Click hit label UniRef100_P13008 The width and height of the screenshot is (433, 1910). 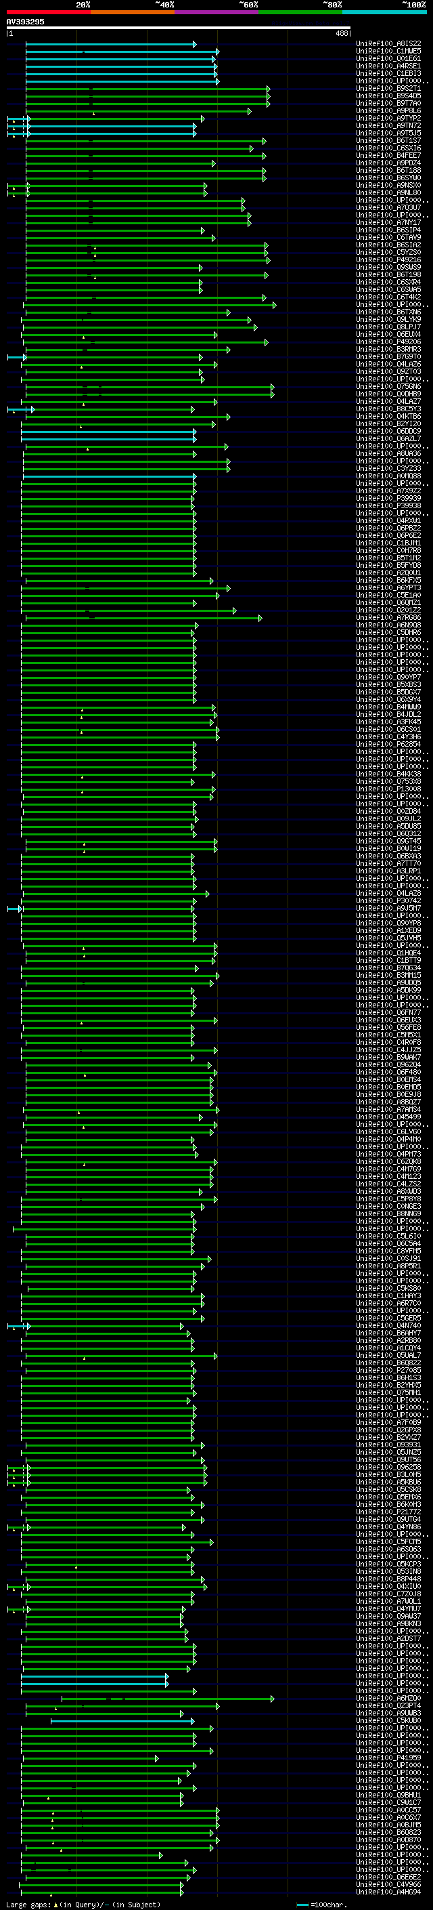388,789
